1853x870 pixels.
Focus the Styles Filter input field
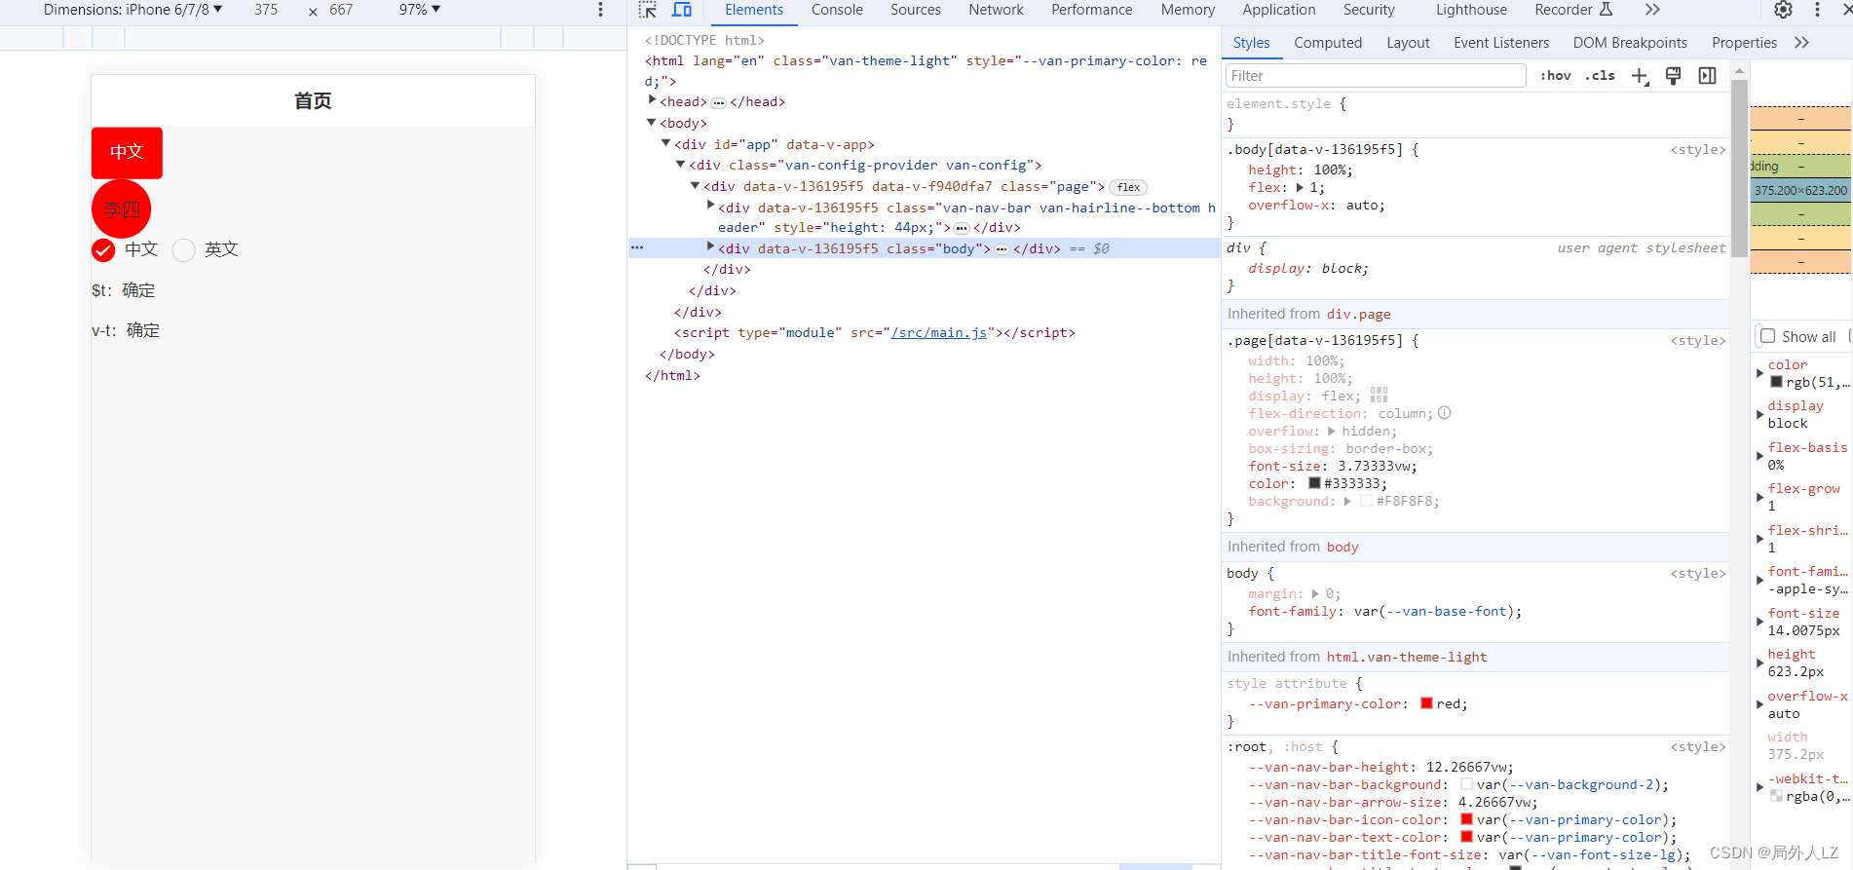pos(1375,76)
